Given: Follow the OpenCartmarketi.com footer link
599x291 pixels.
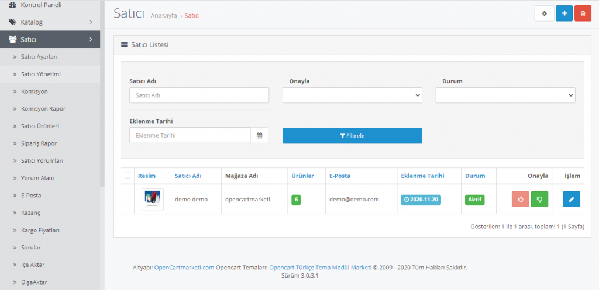Looking at the screenshot, I should pos(184,268).
